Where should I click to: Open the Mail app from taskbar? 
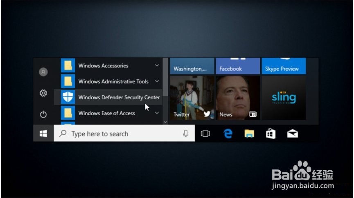coord(292,133)
